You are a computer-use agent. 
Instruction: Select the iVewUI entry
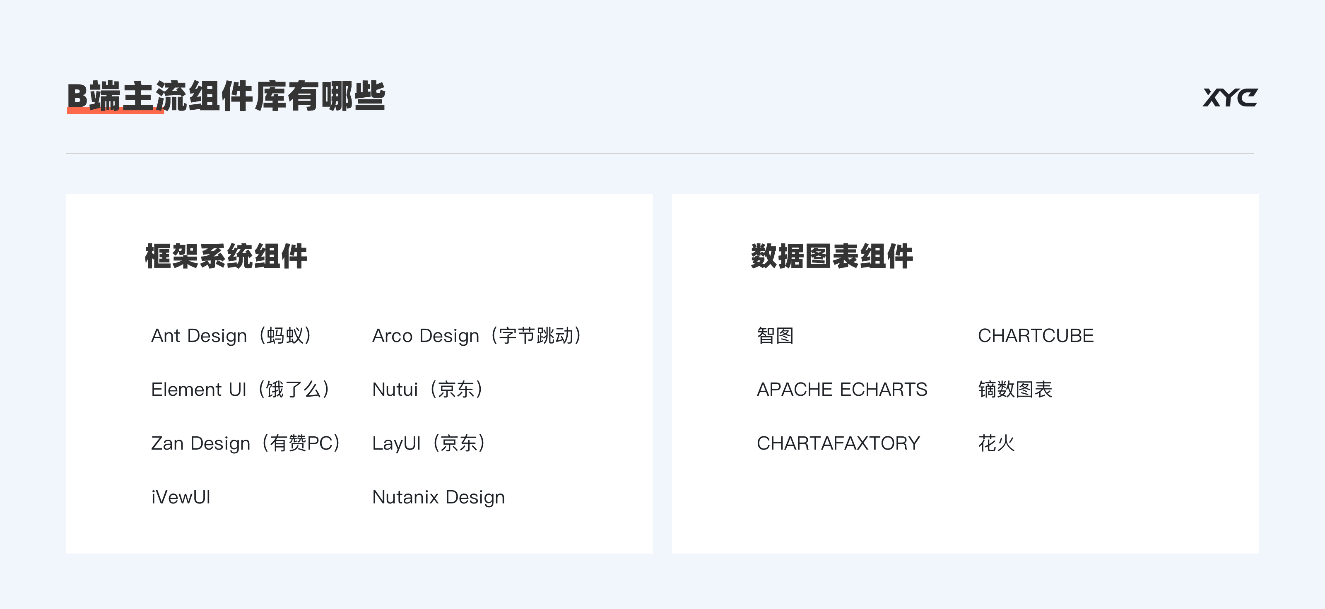(181, 497)
